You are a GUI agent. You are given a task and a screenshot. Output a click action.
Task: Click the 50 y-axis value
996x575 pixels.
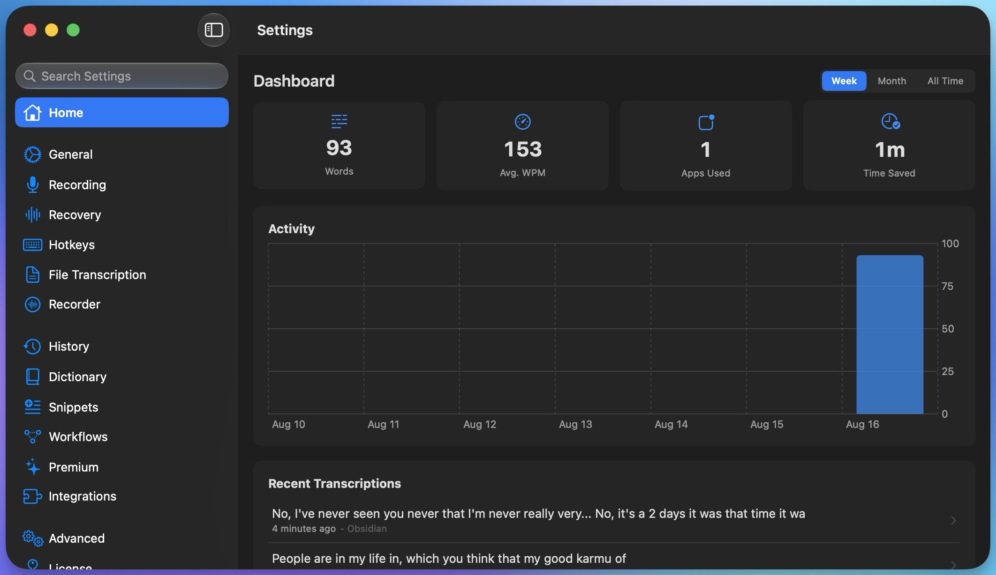(948, 329)
